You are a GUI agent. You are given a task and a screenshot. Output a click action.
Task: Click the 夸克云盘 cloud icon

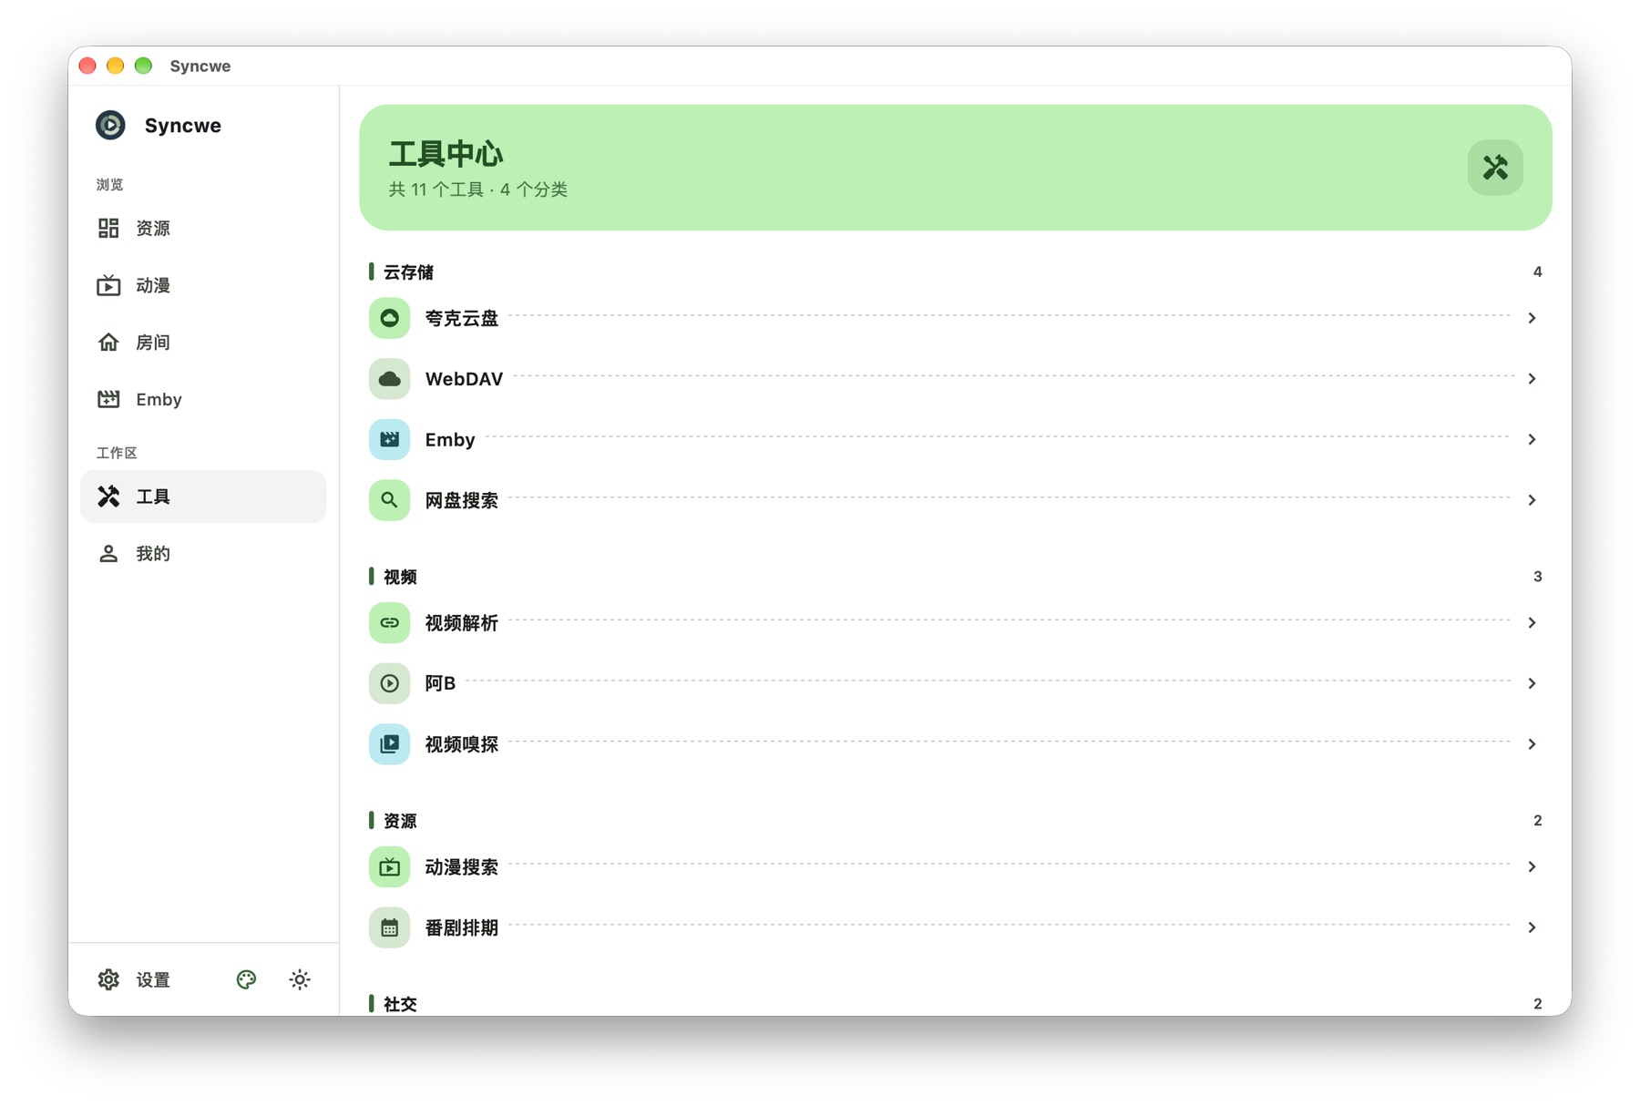point(389,318)
